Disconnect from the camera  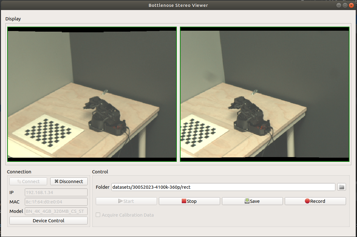[69, 181]
